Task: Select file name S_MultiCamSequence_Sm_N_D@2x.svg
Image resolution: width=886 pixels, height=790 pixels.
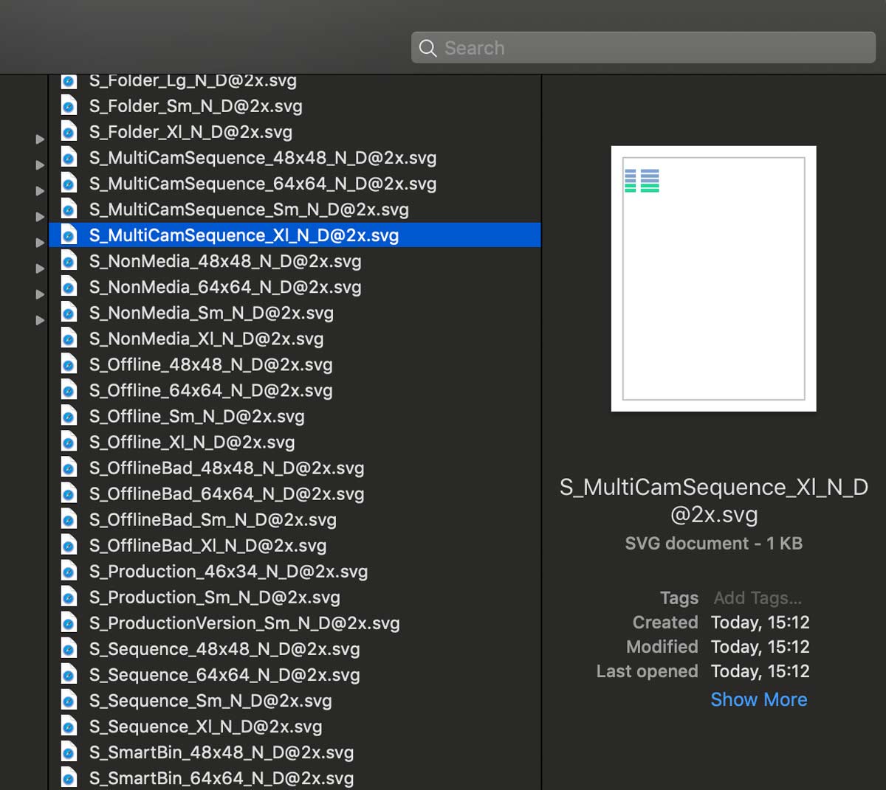Action: [x=249, y=209]
